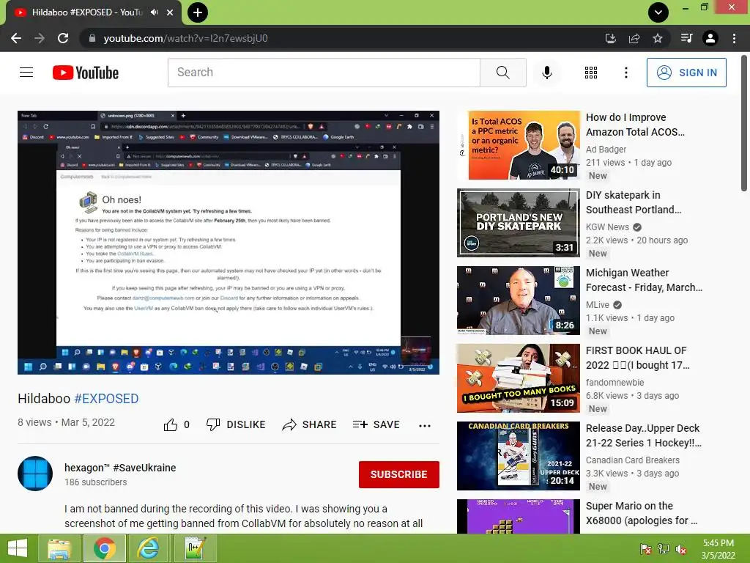750x563 pixels.
Task: Open Ad Badger channel name
Action: pos(606,150)
